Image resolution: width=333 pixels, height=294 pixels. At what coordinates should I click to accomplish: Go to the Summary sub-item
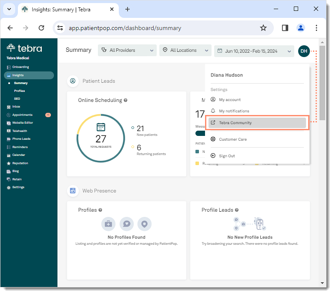coord(21,83)
